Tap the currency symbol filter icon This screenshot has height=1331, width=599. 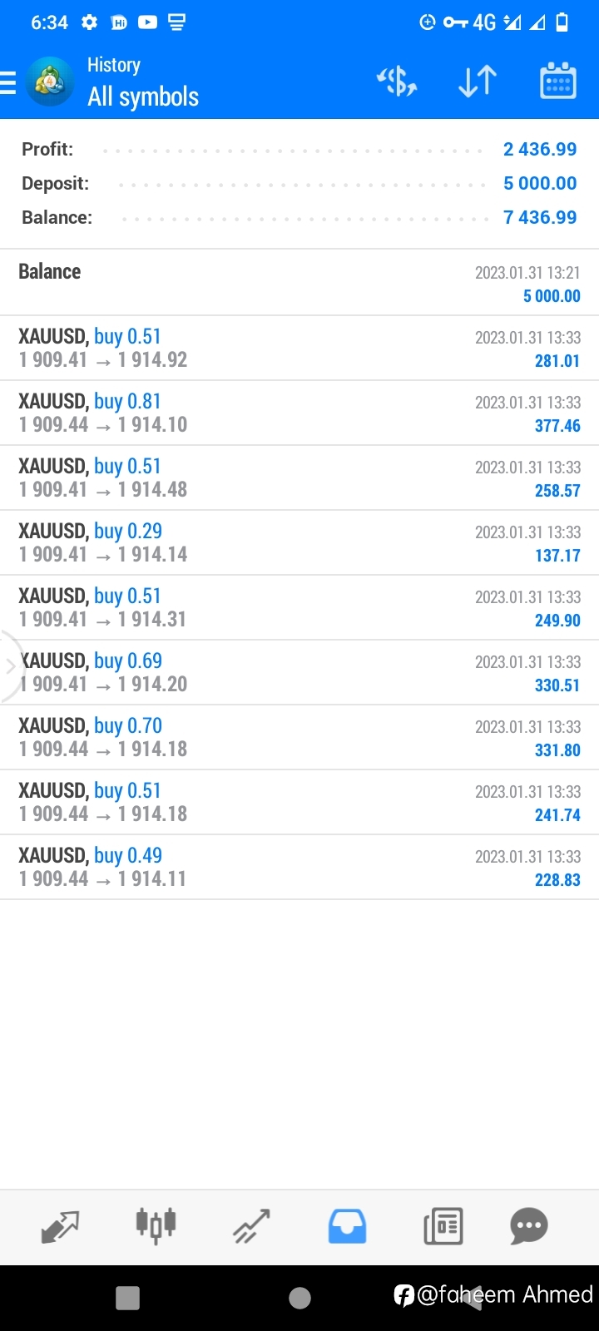pos(397,82)
